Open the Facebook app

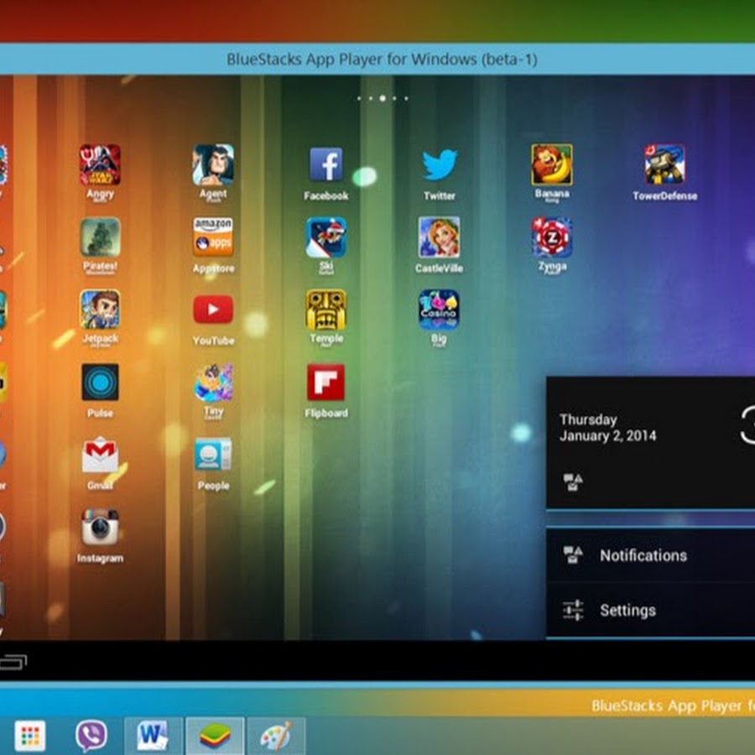click(325, 165)
